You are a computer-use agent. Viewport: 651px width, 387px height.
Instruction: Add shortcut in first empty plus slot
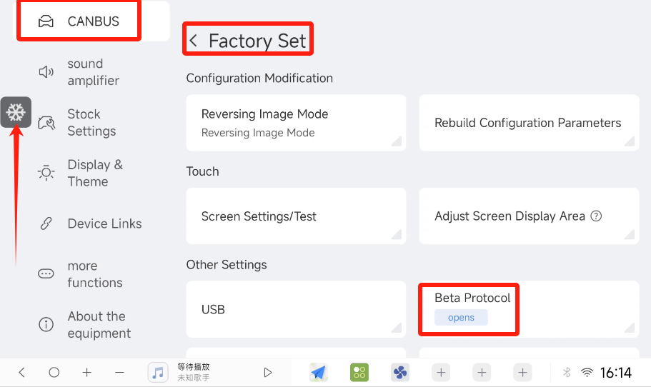(x=441, y=372)
